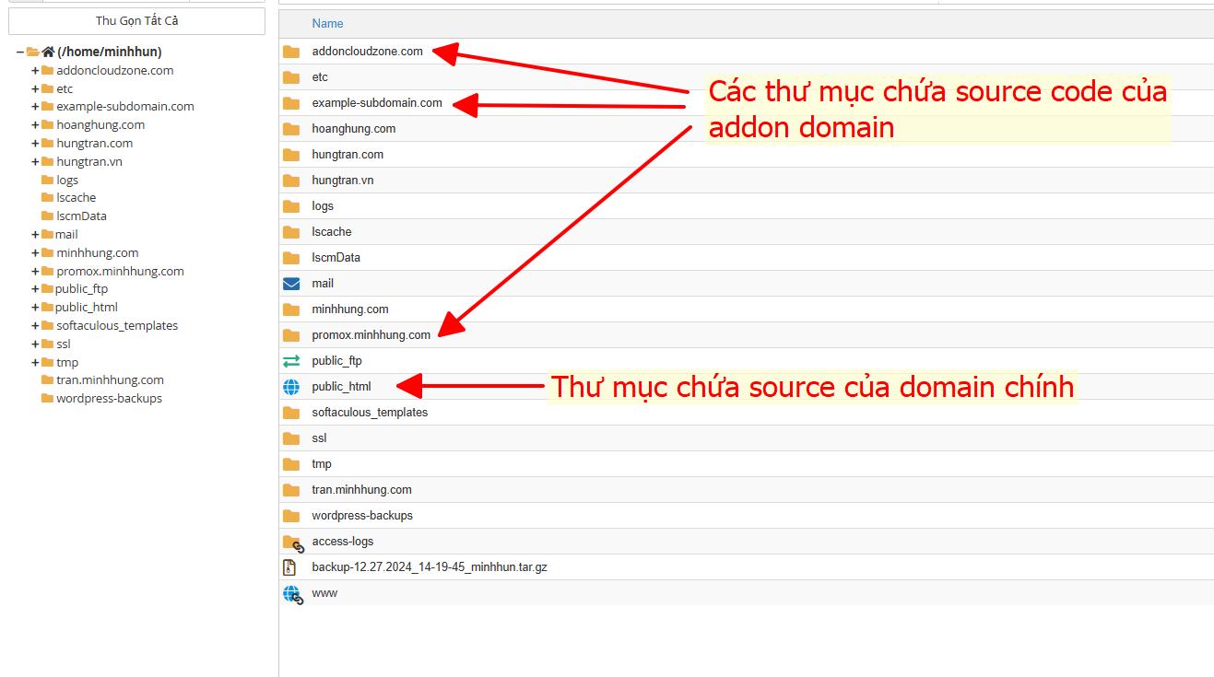Expand hungtran.vn node in the tree
This screenshot has width=1214, height=677.
pos(35,162)
